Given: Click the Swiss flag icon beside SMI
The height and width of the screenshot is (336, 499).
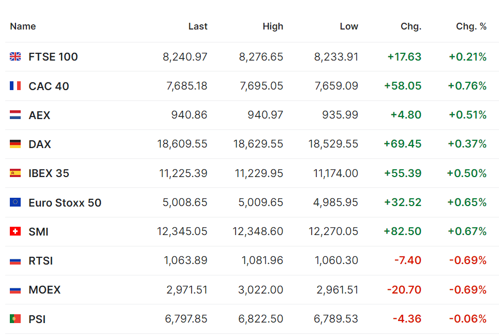Looking at the screenshot, I should (x=16, y=231).
